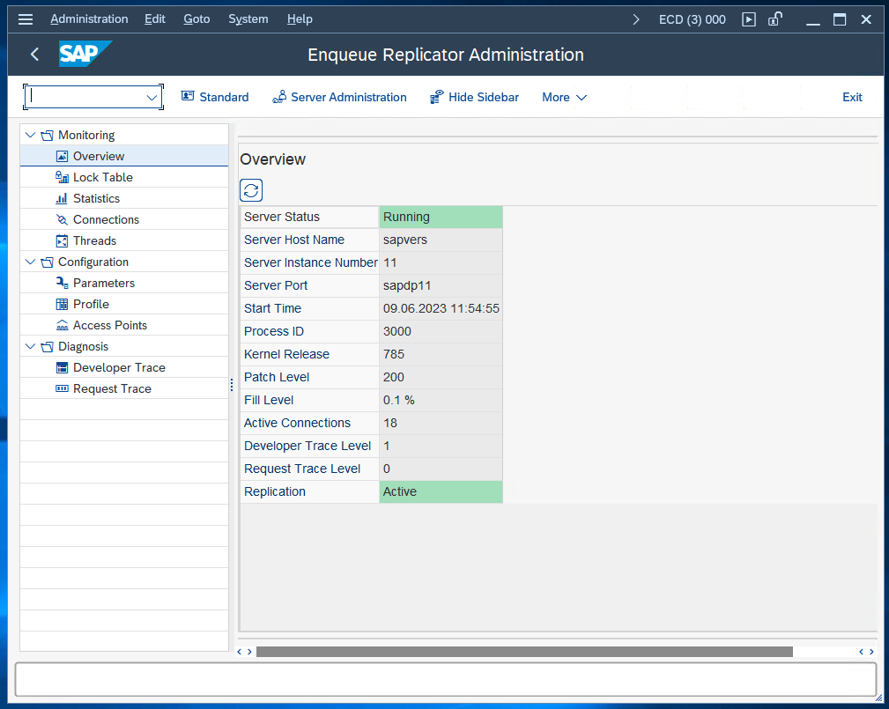
Task: Click the Active Connections value 18
Action: [390, 424]
